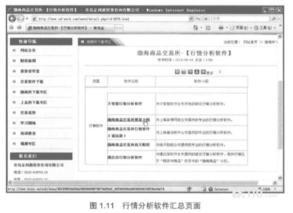Click the horizontal scroll left arrow

(10, 183)
